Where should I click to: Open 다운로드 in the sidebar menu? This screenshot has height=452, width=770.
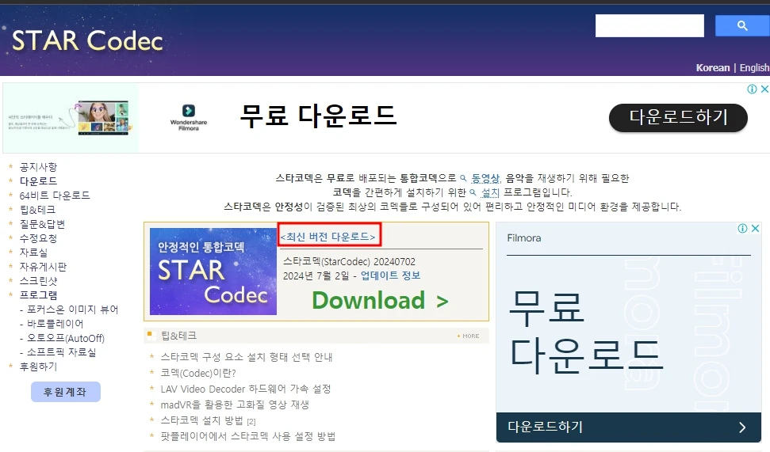[x=38, y=181]
